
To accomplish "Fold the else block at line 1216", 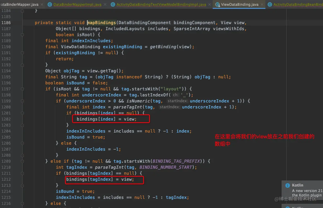I will tap(22, 203).
